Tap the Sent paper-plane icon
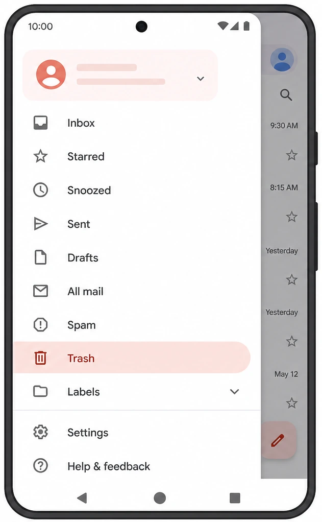The image size is (322, 522). coord(41,224)
